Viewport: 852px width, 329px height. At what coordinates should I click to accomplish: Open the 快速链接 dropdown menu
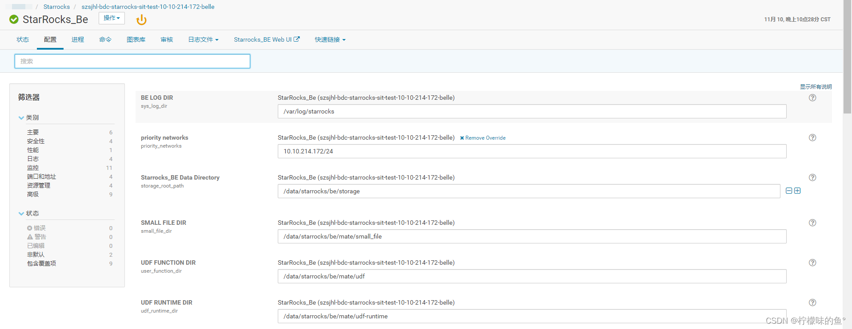[330, 39]
